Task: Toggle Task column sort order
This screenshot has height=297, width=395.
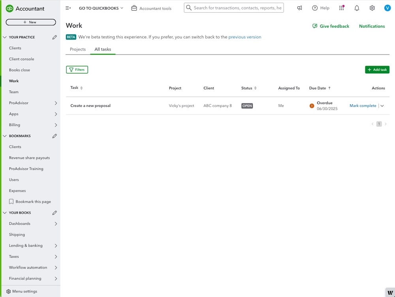Action: coord(81,88)
